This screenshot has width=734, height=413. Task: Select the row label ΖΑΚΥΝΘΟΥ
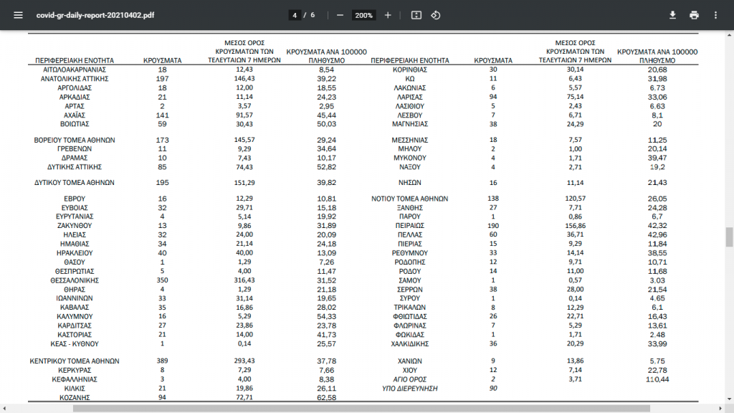[75, 226]
